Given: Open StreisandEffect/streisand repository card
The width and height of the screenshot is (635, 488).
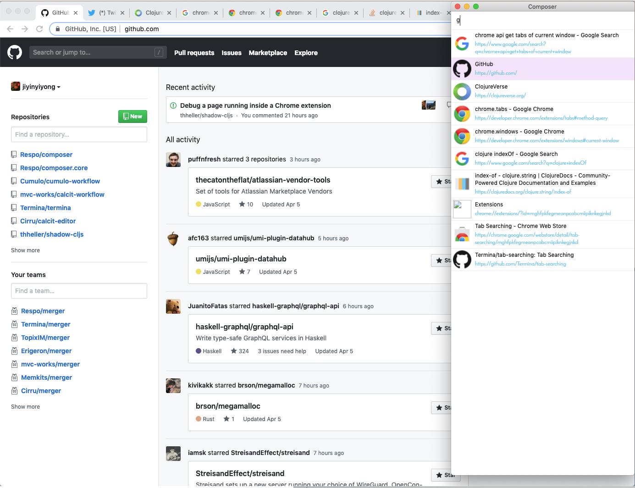Looking at the screenshot, I should [240, 473].
